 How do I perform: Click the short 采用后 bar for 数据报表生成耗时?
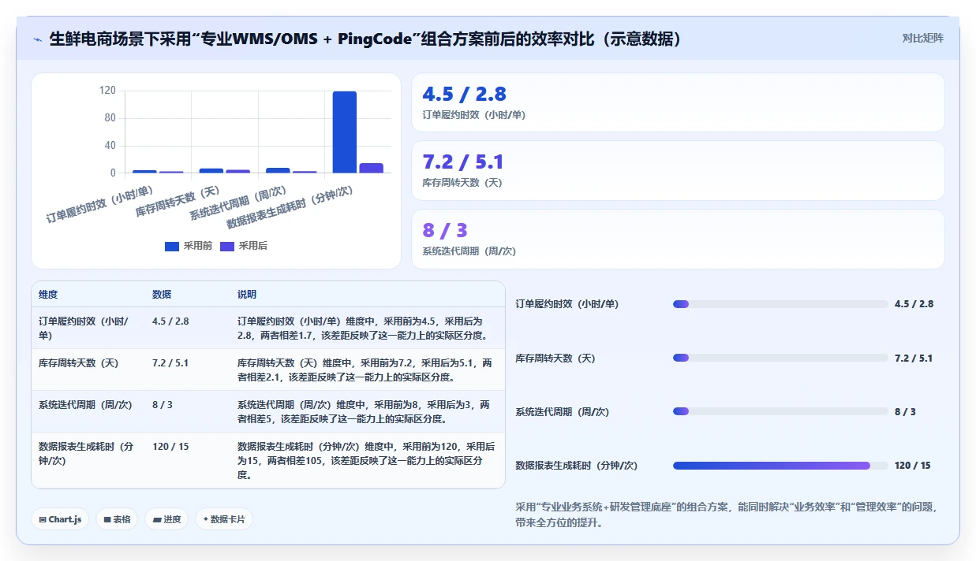[371, 168]
